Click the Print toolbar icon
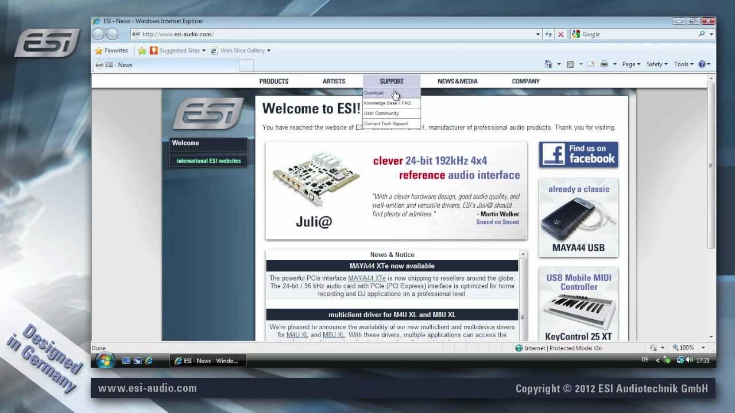735x413 pixels. click(x=604, y=64)
